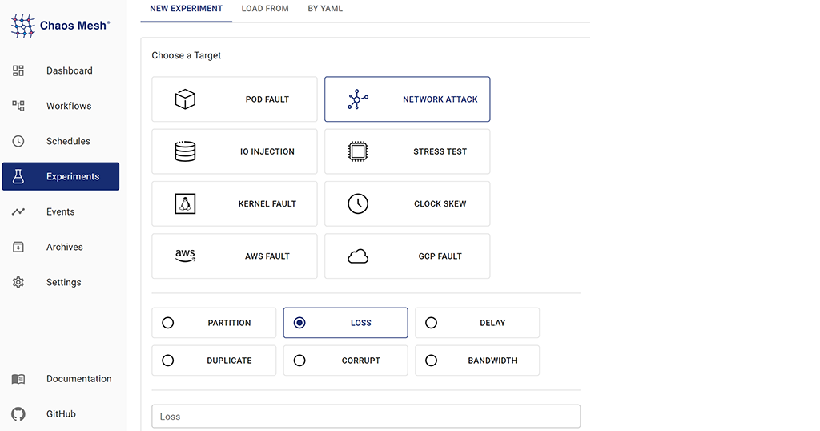
Task: Click the Network Attack nodes icon
Action: [358, 99]
